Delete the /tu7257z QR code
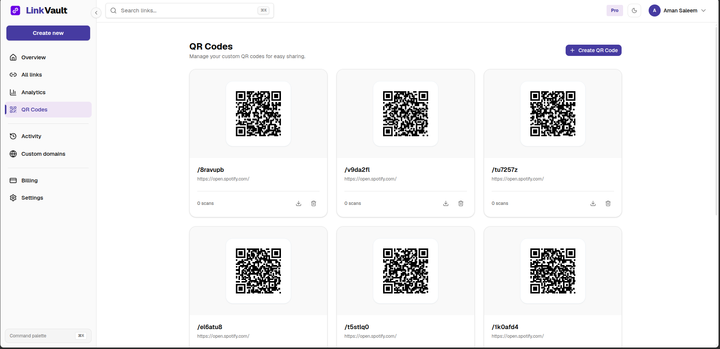 pos(608,203)
